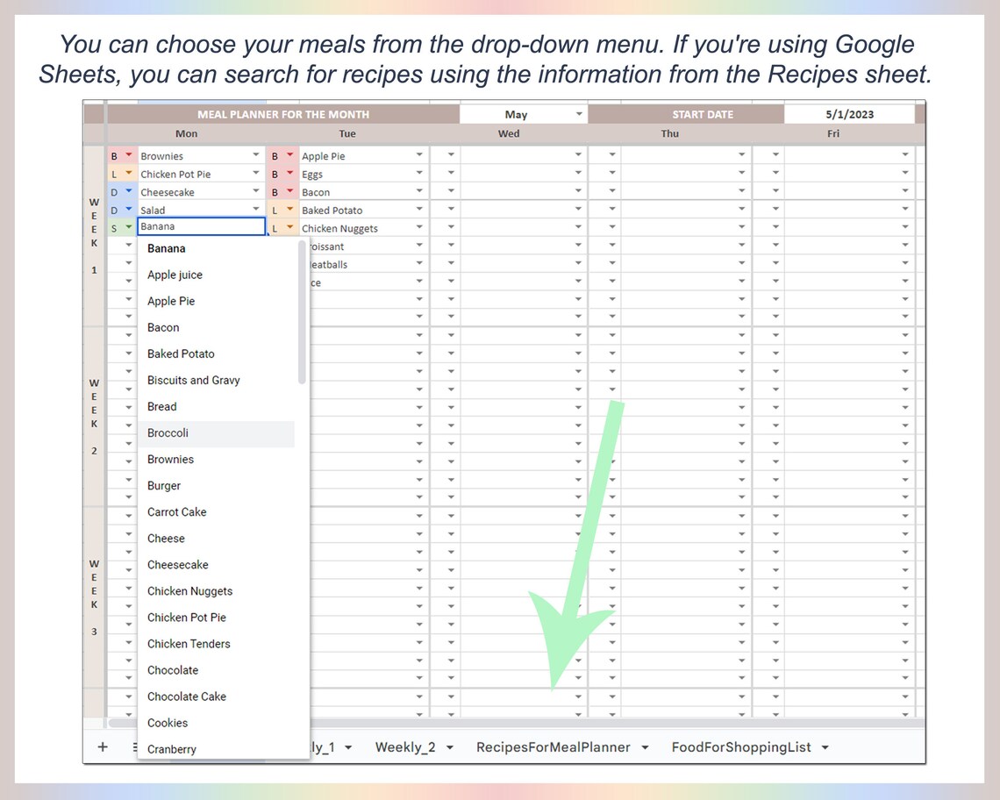Viewport: 1000px width, 800px height.
Task: Select Carrot Cake from the meal list
Action: (x=176, y=511)
